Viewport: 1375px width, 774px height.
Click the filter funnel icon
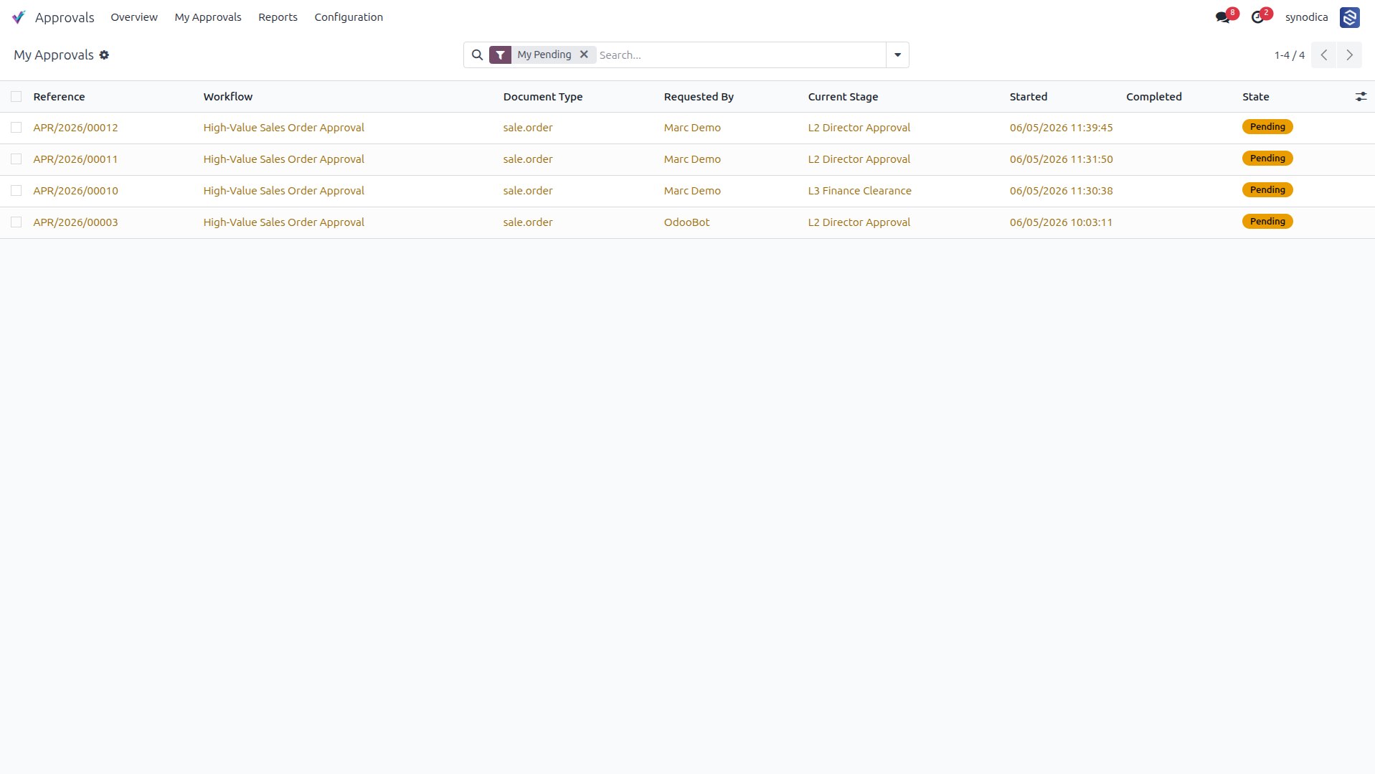(501, 55)
